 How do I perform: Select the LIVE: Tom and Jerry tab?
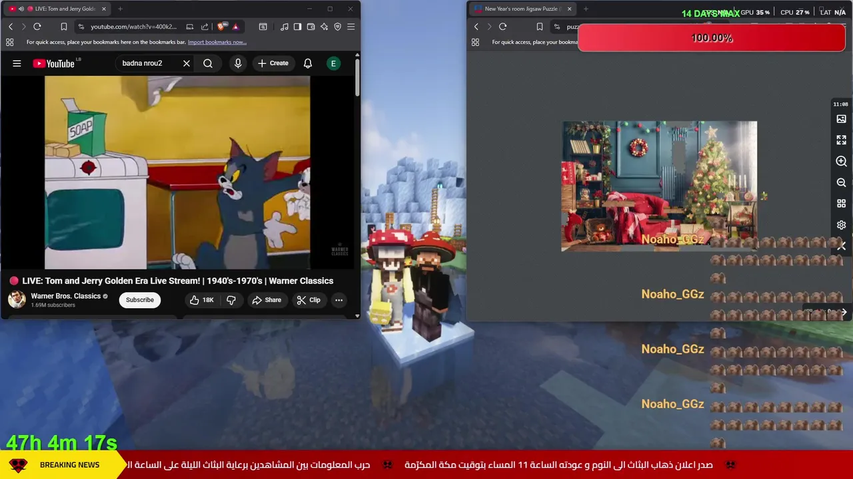(57, 9)
